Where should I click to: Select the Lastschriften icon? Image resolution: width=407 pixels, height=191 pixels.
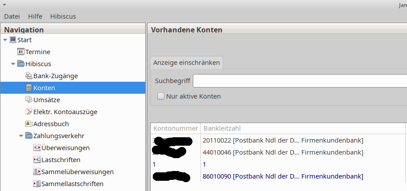pos(37,160)
